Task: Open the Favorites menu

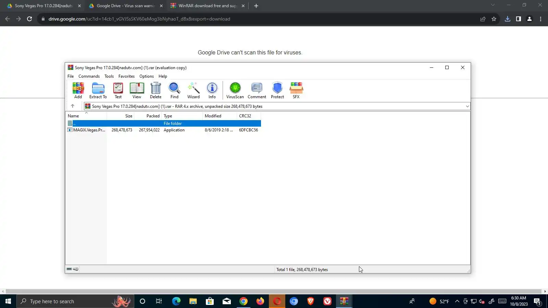Action: [x=126, y=76]
